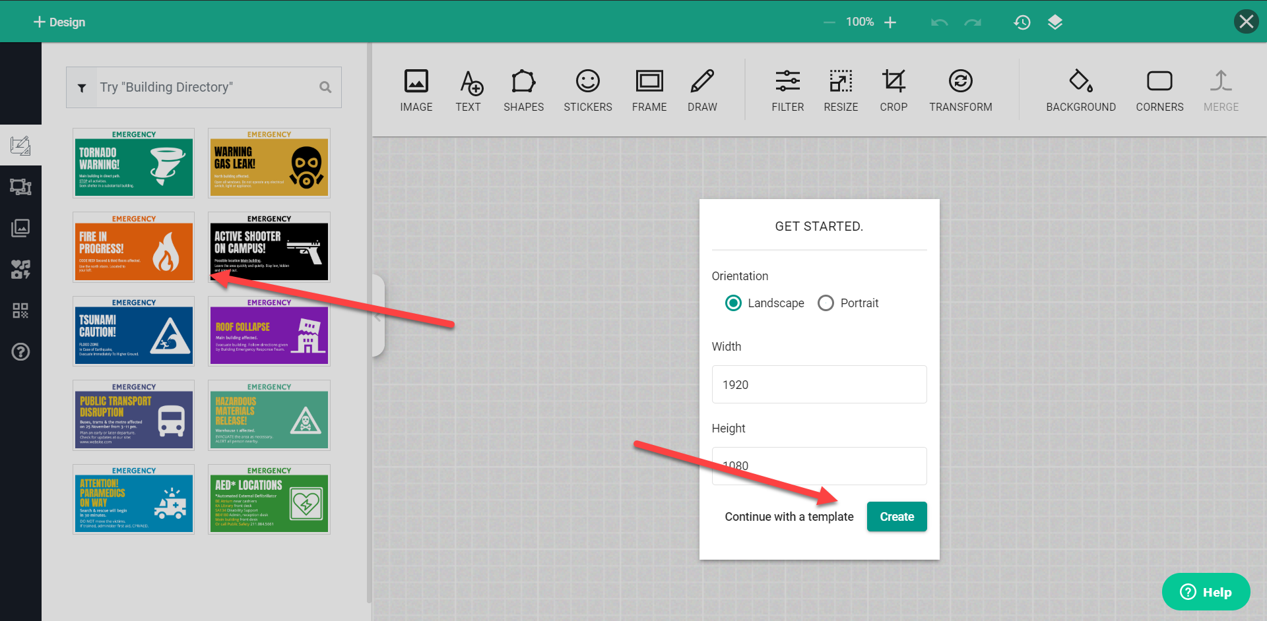Select the Tornado Warning template
Viewport: 1267px width, 621px height.
pos(133,163)
